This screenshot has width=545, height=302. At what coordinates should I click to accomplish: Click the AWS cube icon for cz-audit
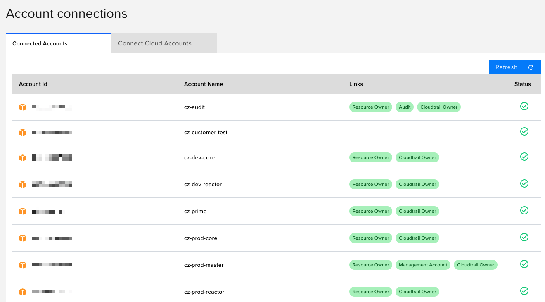pyautogui.click(x=23, y=107)
